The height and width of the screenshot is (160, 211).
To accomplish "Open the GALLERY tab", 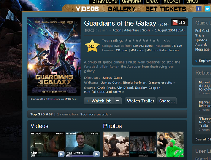I will coord(122,9).
